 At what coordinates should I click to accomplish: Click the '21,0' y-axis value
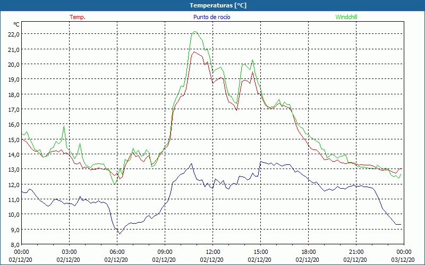coord(14,49)
